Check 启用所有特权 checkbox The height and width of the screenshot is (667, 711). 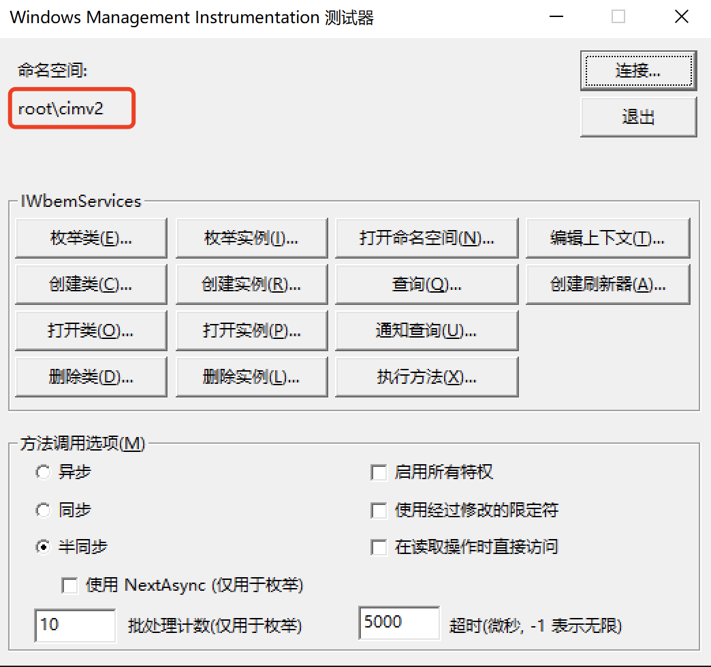coord(379,472)
